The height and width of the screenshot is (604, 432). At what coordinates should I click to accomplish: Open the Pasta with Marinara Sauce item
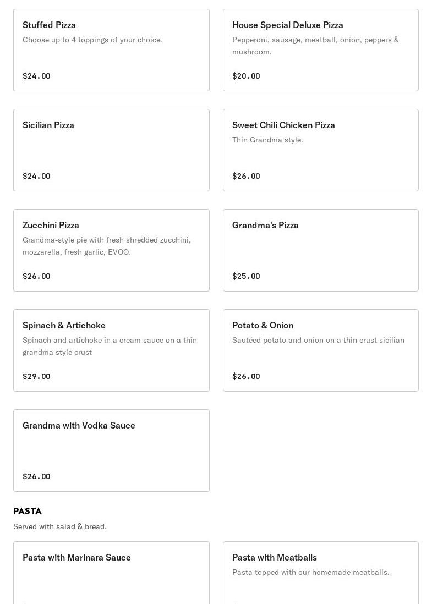click(111, 572)
